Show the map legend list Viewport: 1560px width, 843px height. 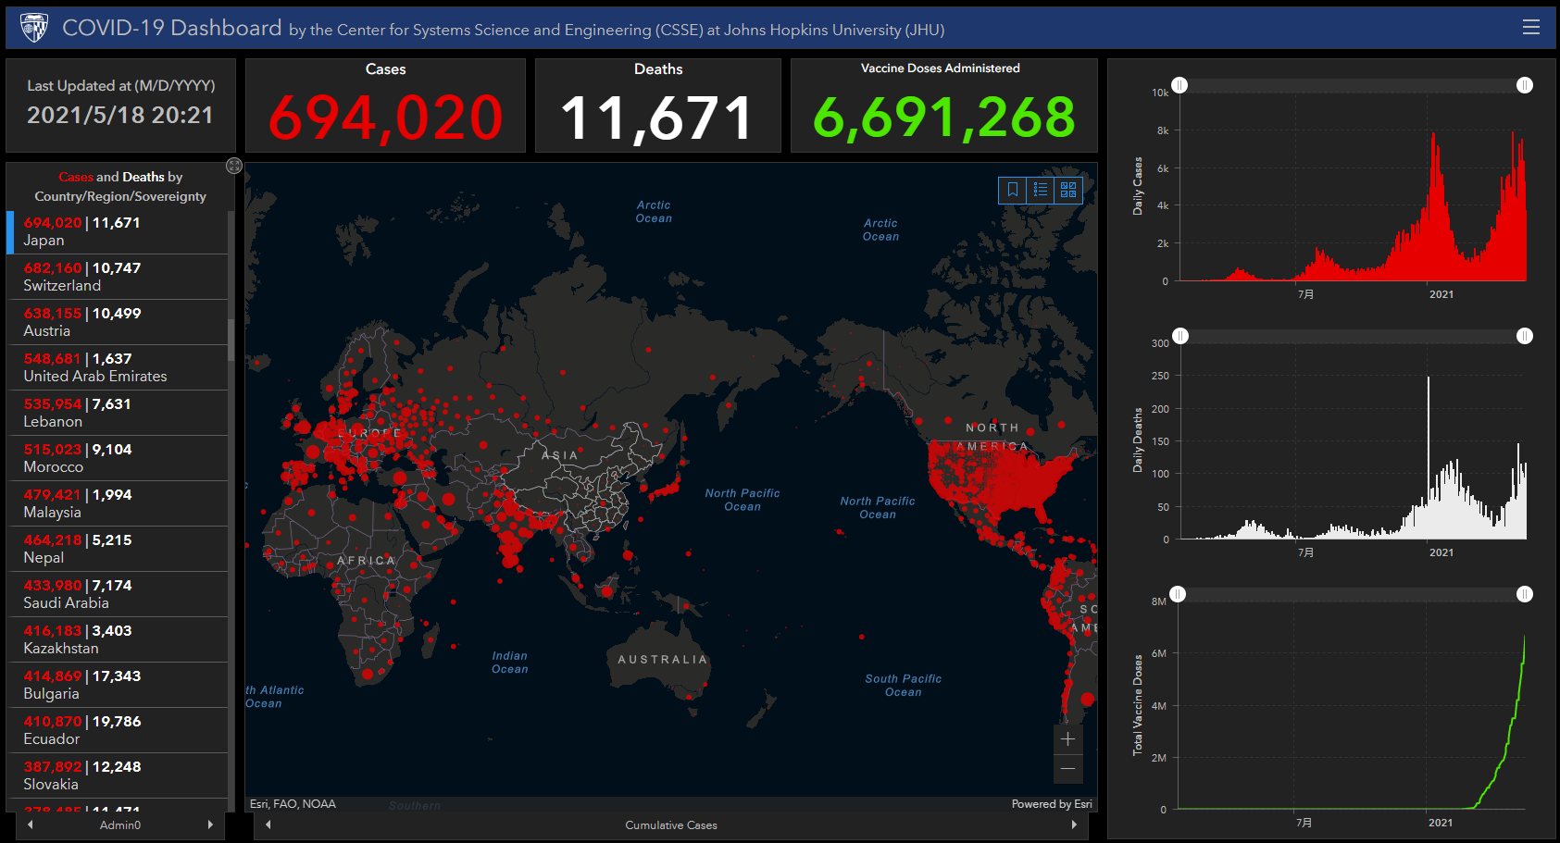click(1041, 190)
